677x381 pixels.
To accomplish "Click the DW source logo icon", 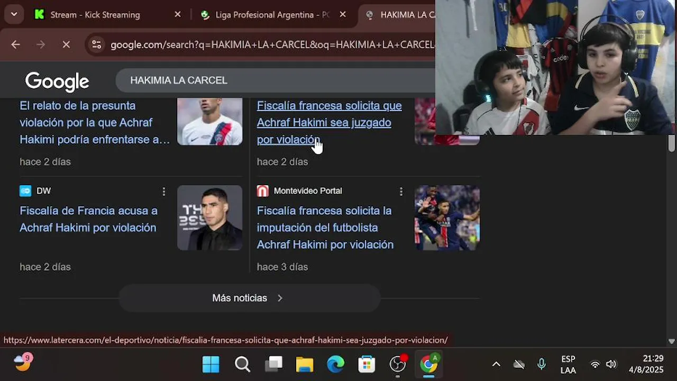I will (x=25, y=191).
